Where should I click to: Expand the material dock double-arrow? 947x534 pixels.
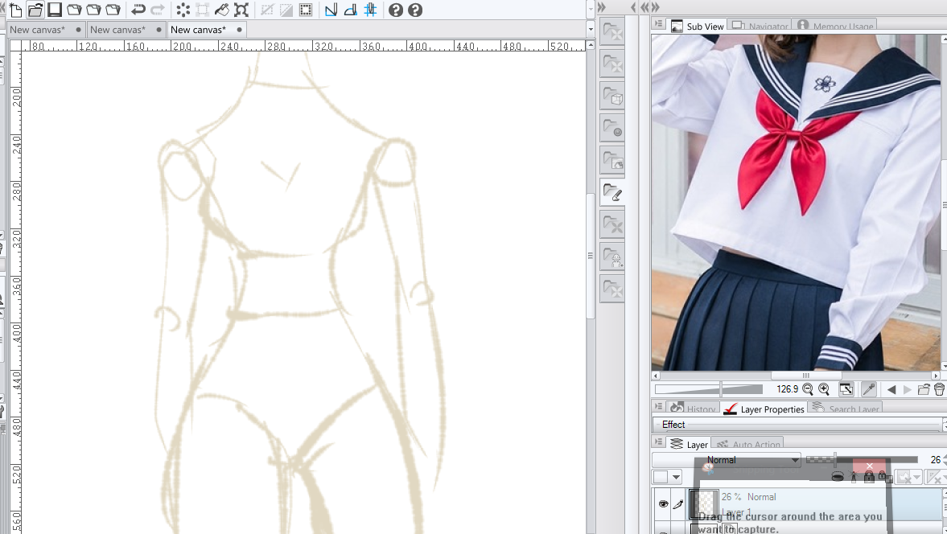(602, 7)
